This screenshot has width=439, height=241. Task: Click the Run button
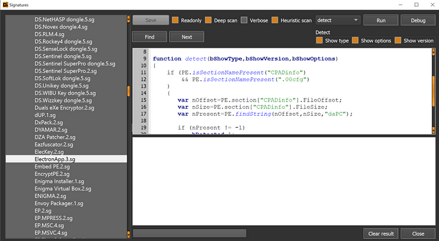pyautogui.click(x=381, y=20)
